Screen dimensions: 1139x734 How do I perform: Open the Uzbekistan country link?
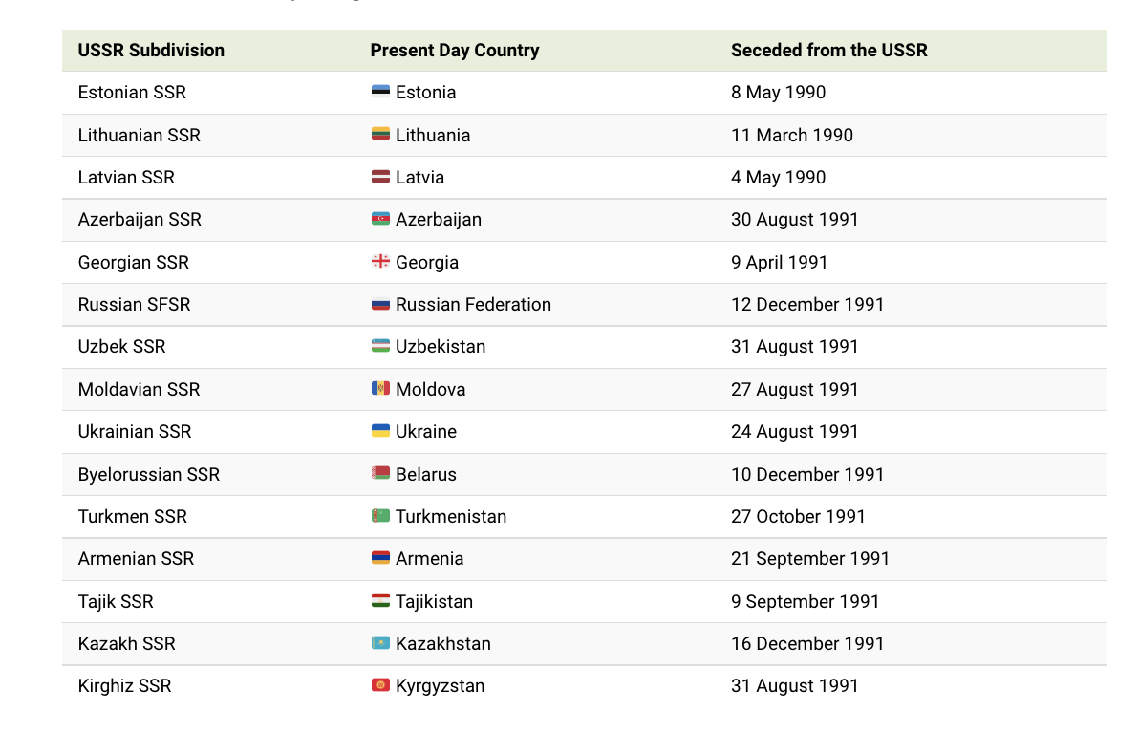441,347
